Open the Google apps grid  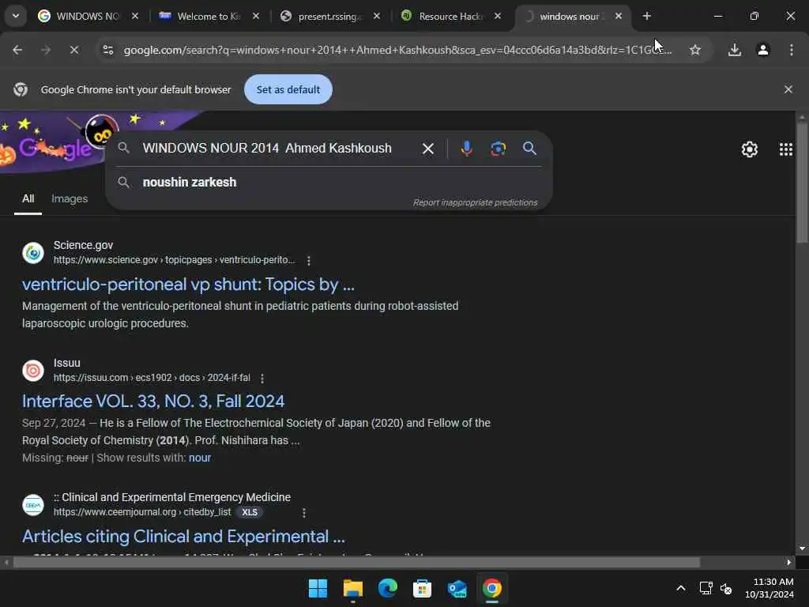point(786,149)
